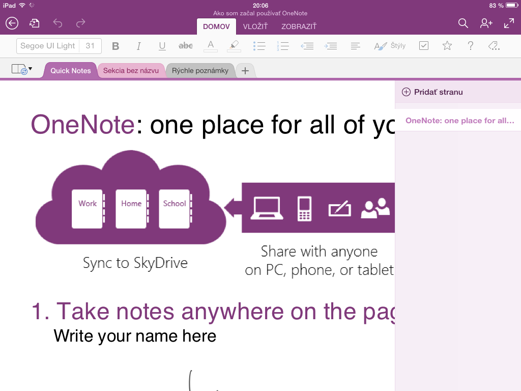The height and width of the screenshot is (391, 521).
Task: Tap the Home notebook image
Action: pyautogui.click(x=132, y=209)
